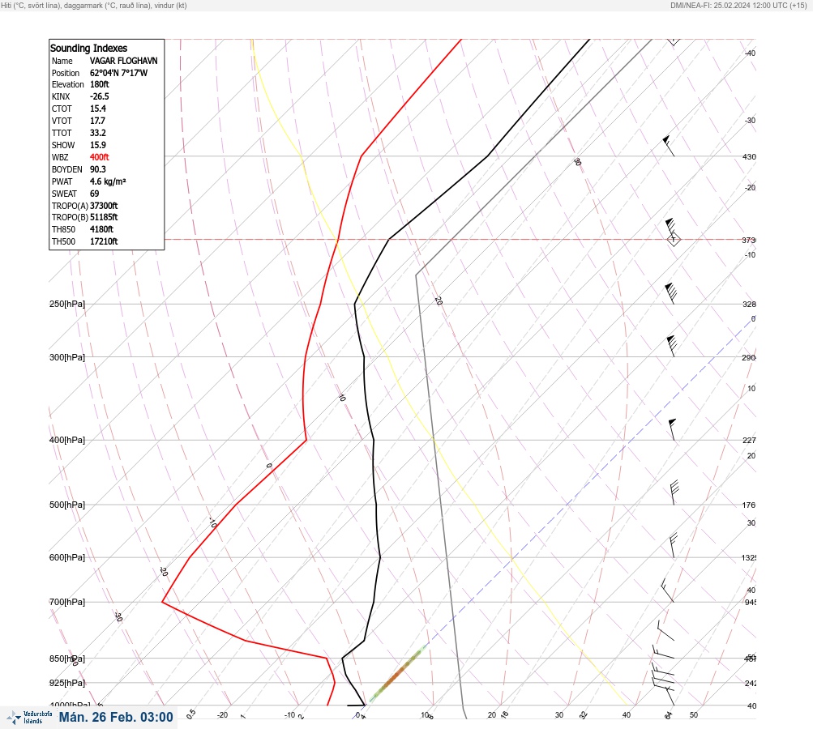Click the 250[hPa] pressure level label
This screenshot has height=729, width=813.
tap(67, 304)
